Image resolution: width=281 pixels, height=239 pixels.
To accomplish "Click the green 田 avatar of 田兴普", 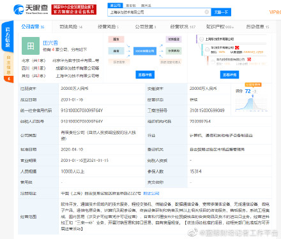I will coord(31,46).
